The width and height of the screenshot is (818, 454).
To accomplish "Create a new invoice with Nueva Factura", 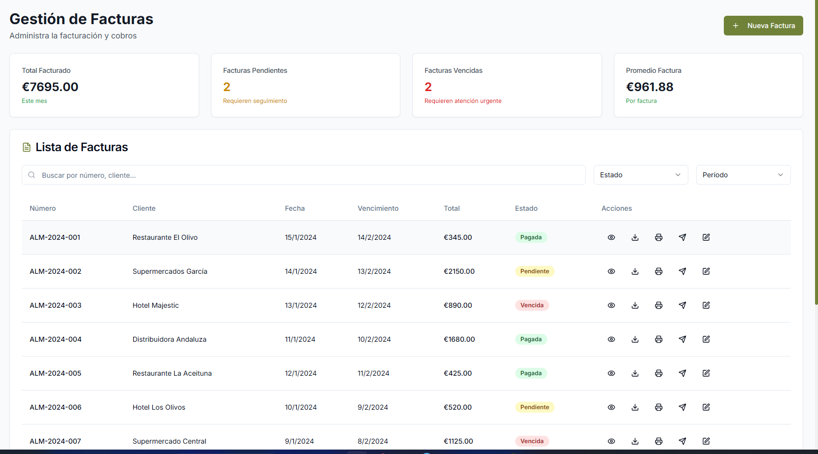I will click(763, 26).
